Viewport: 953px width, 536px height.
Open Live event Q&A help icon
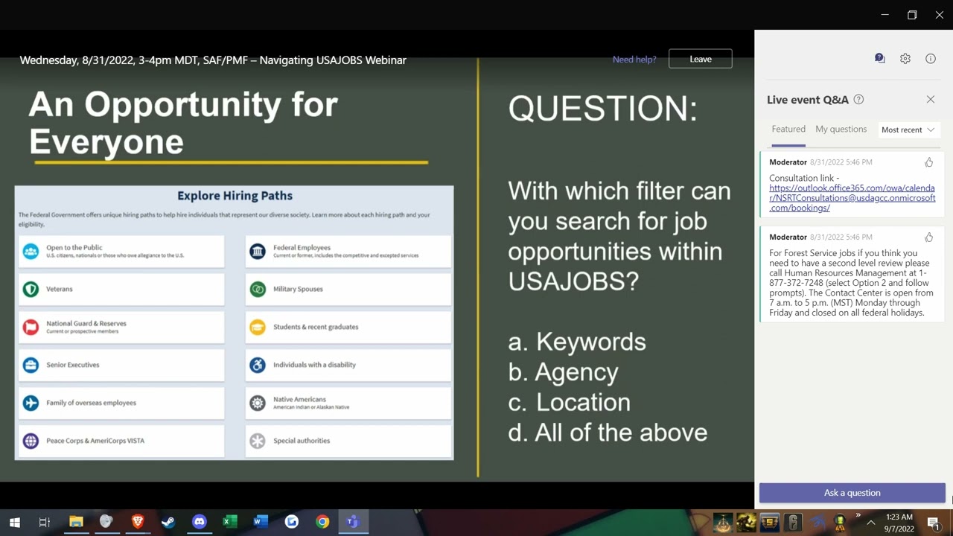click(x=858, y=100)
